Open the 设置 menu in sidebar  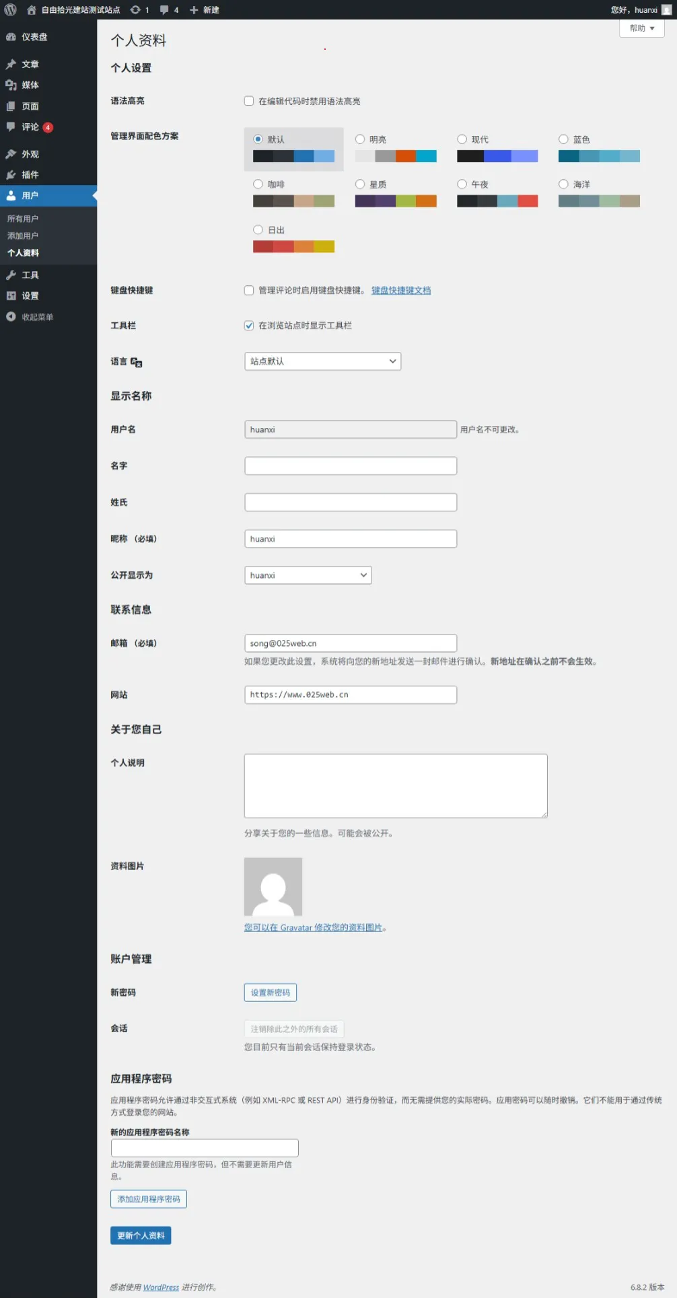point(30,296)
